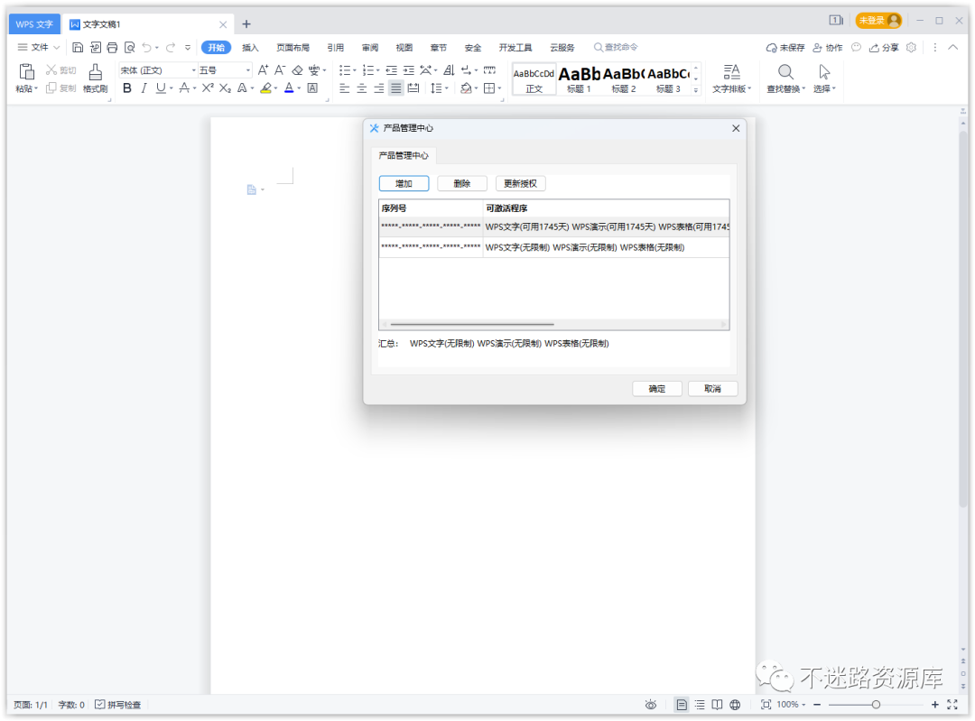Select serial row with WPS文字(无限制)

[554, 247]
